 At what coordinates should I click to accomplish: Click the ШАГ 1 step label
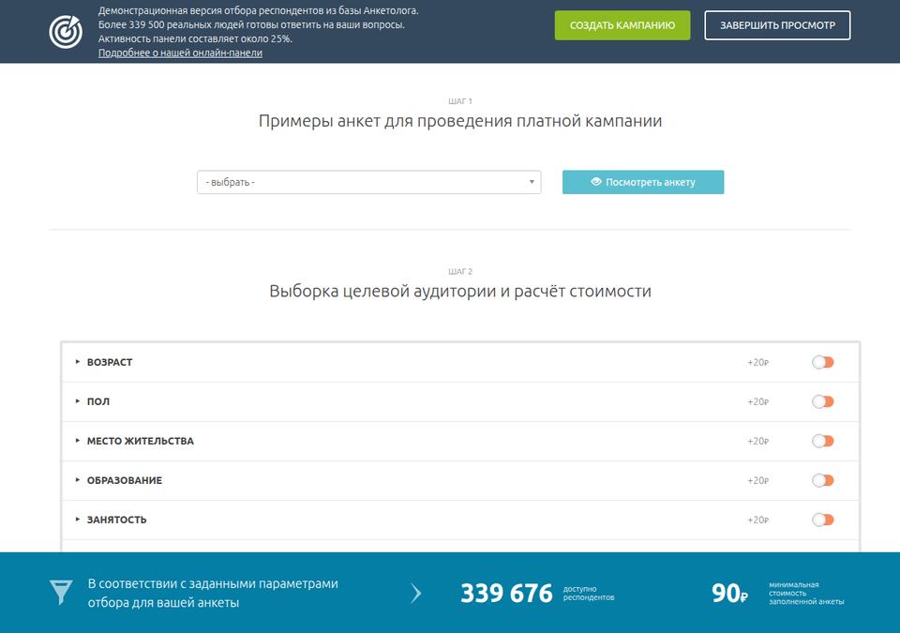click(460, 101)
